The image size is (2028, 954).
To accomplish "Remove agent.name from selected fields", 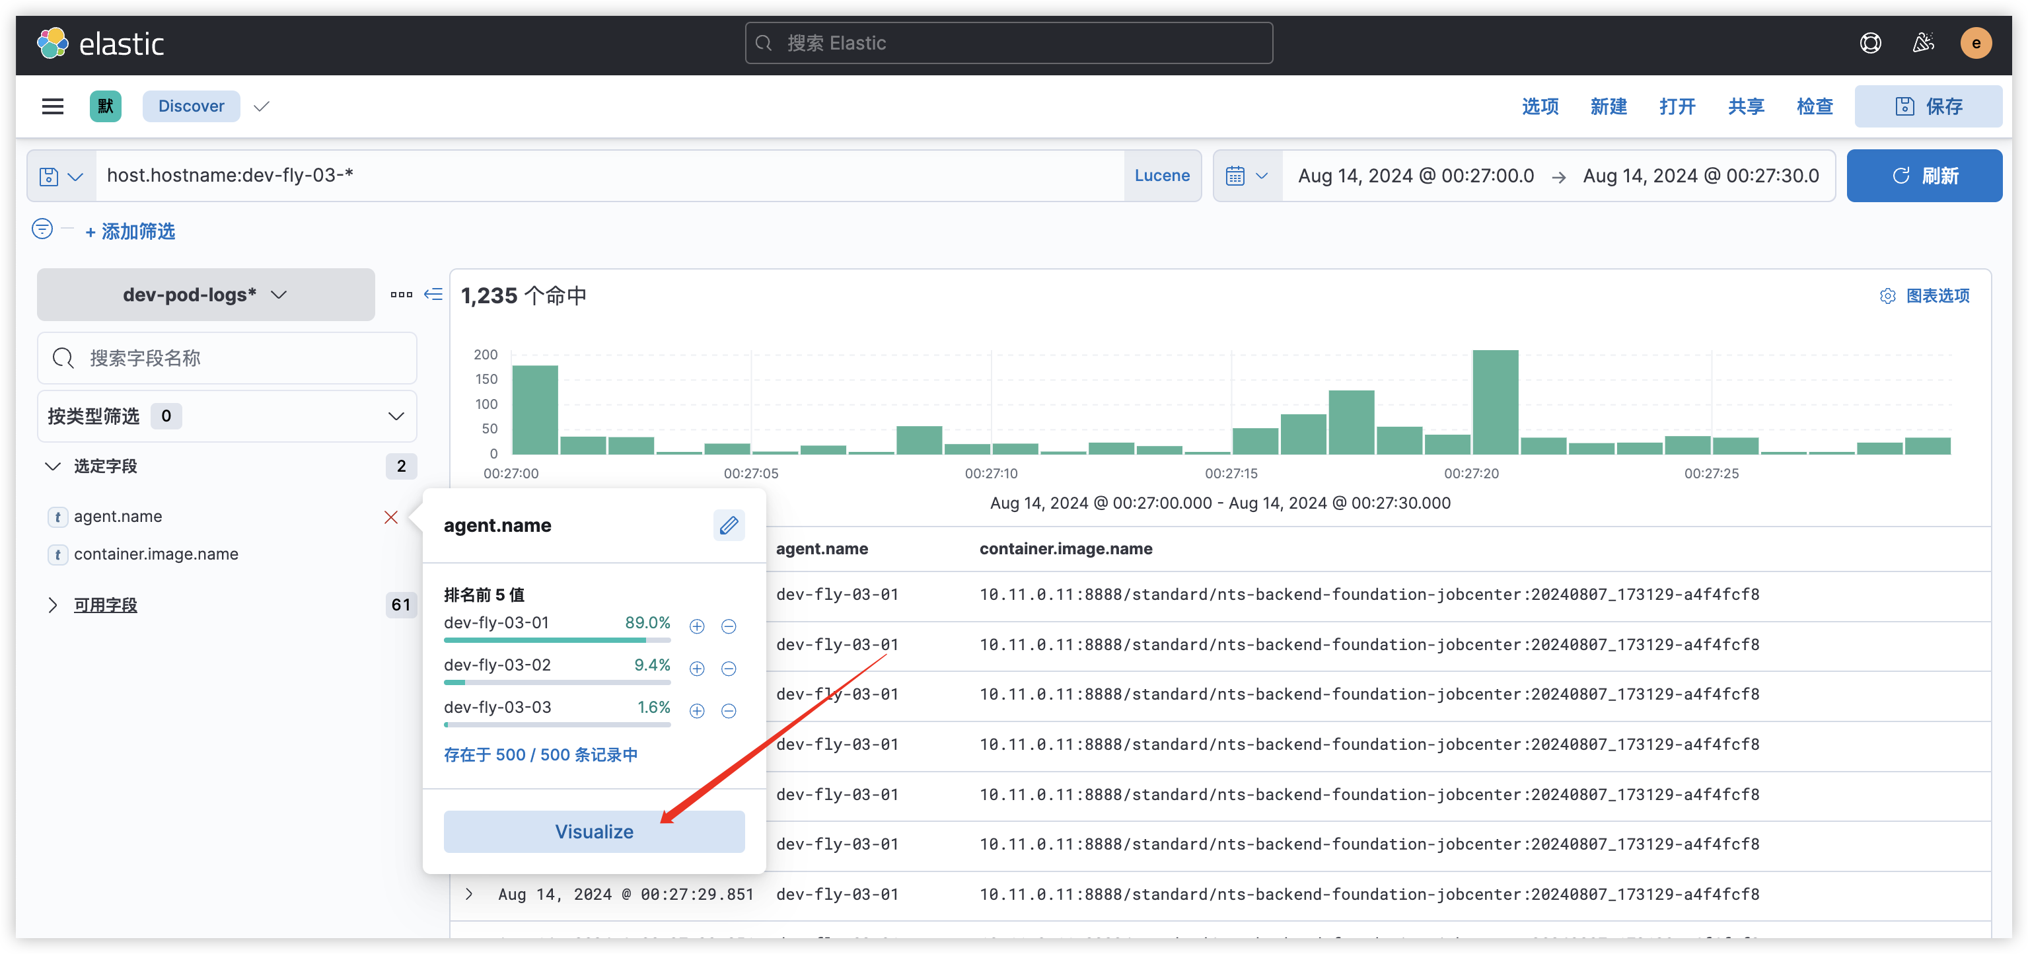I will click(x=390, y=517).
